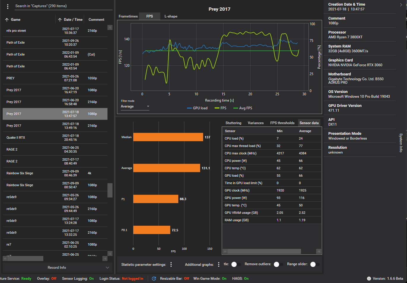The width and height of the screenshot is (407, 283).
Task: Sort by Date / Time column arrow
Action: pos(60,20)
